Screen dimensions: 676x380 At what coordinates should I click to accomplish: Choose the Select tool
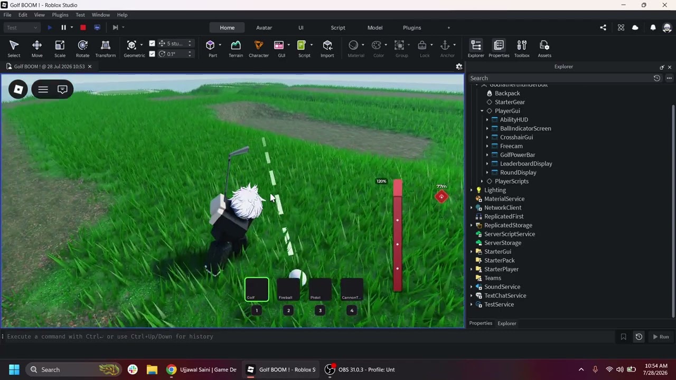coord(14,49)
